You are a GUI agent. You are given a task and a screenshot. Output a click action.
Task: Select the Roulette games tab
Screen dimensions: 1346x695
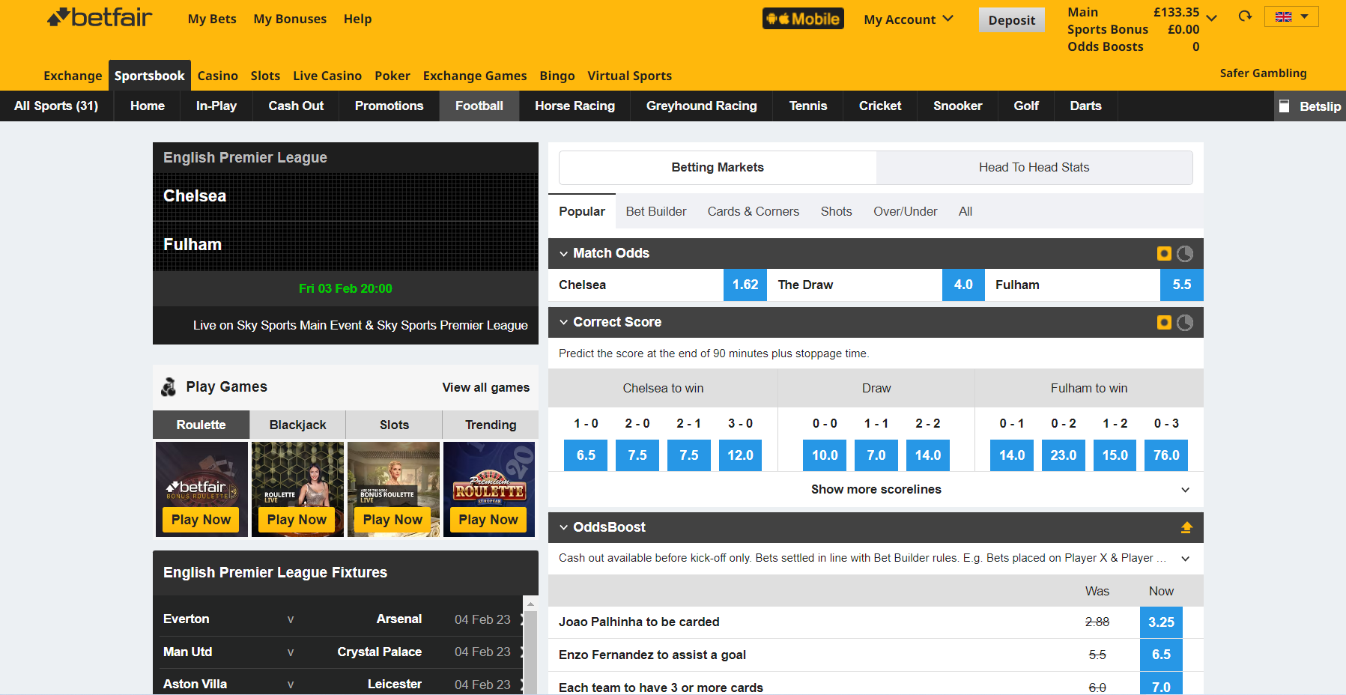tap(201, 425)
